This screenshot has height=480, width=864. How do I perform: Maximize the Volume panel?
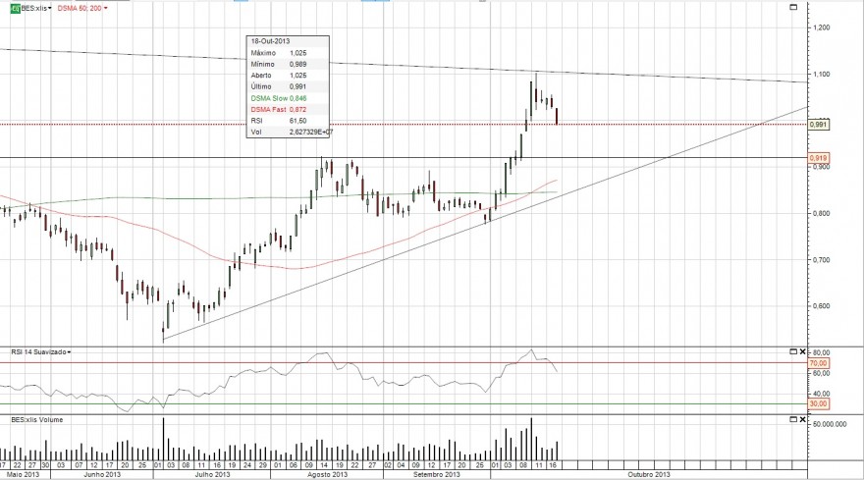[793, 419]
